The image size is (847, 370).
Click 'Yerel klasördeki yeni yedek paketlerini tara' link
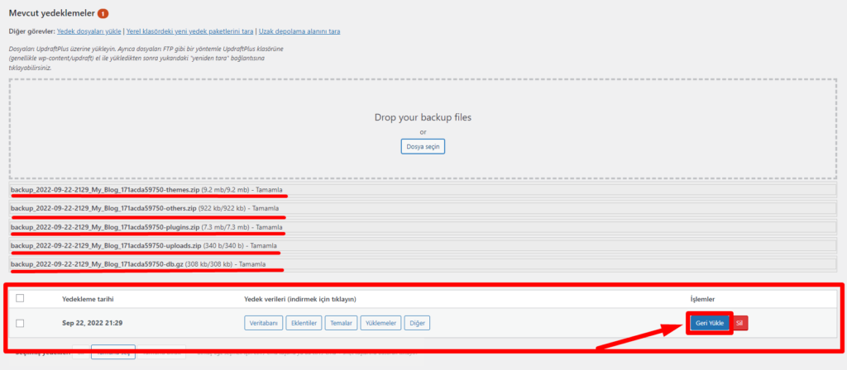pyautogui.click(x=189, y=31)
